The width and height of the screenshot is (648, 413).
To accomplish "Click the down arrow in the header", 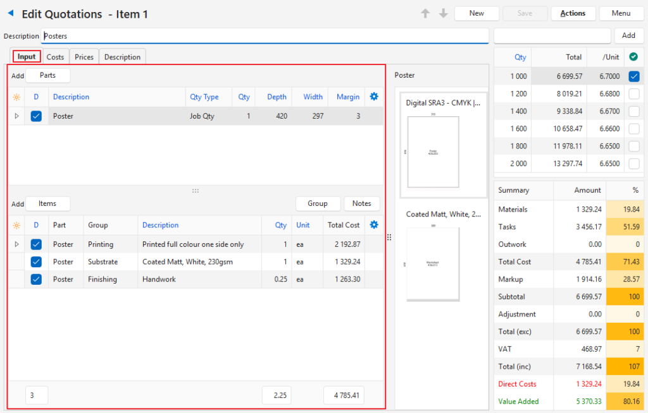I will (x=443, y=13).
